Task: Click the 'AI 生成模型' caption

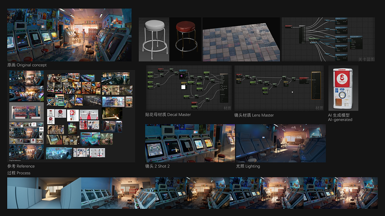Action: [339, 115]
